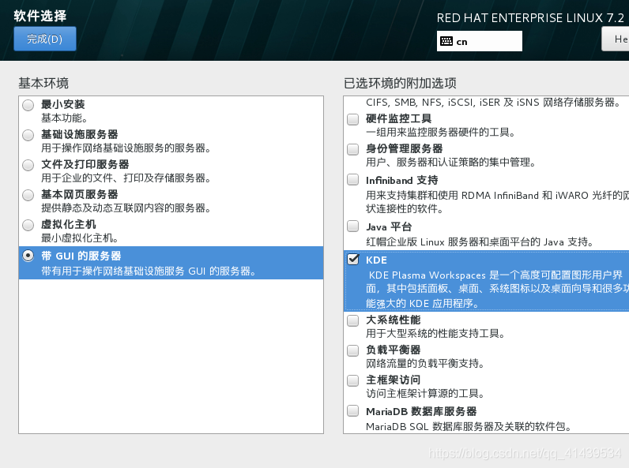Select the 最小安装 radio button

(28, 106)
